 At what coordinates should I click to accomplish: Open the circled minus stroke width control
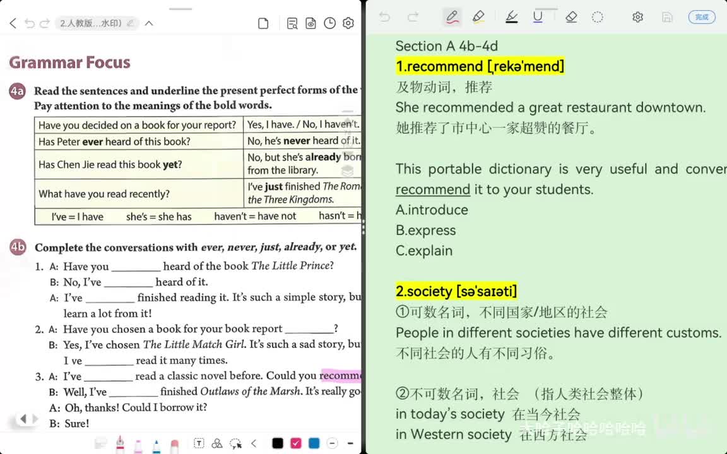point(332,443)
